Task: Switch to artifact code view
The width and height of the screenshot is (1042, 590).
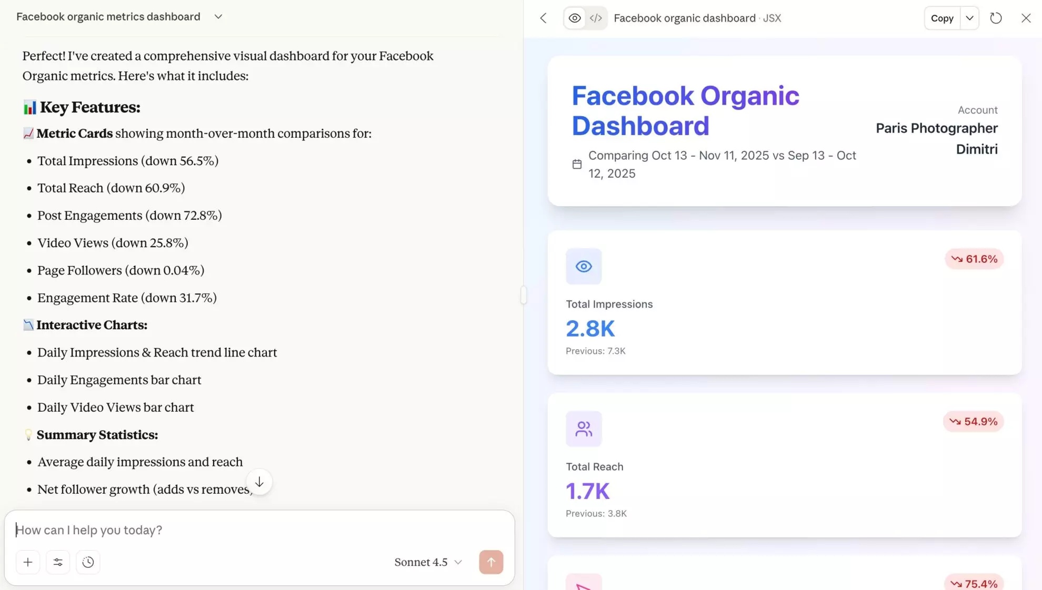Action: pos(596,18)
